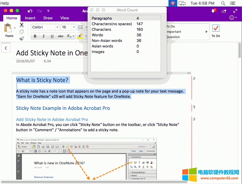Viewport: 242px width, 184px height.
Task: Click the Undo arrow in title bar
Action: [x=30, y=11]
